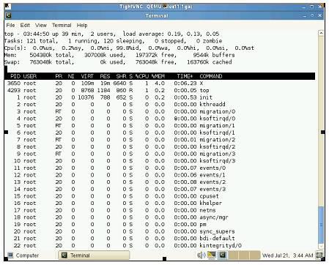329x265 pixels.
Task: Click the Tasks: 121 total line
Action: click(113, 41)
